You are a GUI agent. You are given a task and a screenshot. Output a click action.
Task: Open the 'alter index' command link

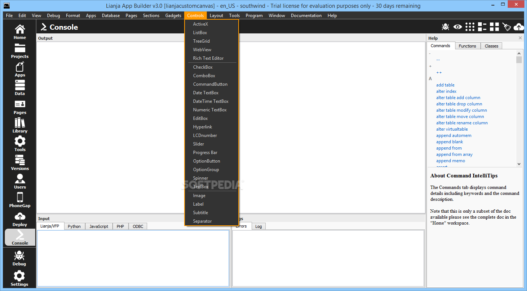(x=446, y=91)
